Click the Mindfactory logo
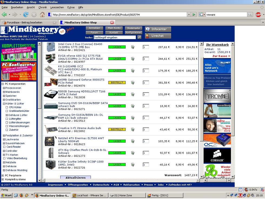 [30, 30]
